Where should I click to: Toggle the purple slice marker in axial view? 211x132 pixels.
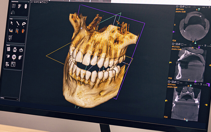(174, 32)
